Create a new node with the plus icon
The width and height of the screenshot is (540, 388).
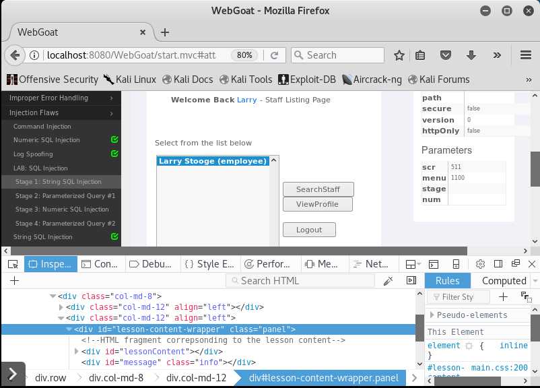(14, 280)
